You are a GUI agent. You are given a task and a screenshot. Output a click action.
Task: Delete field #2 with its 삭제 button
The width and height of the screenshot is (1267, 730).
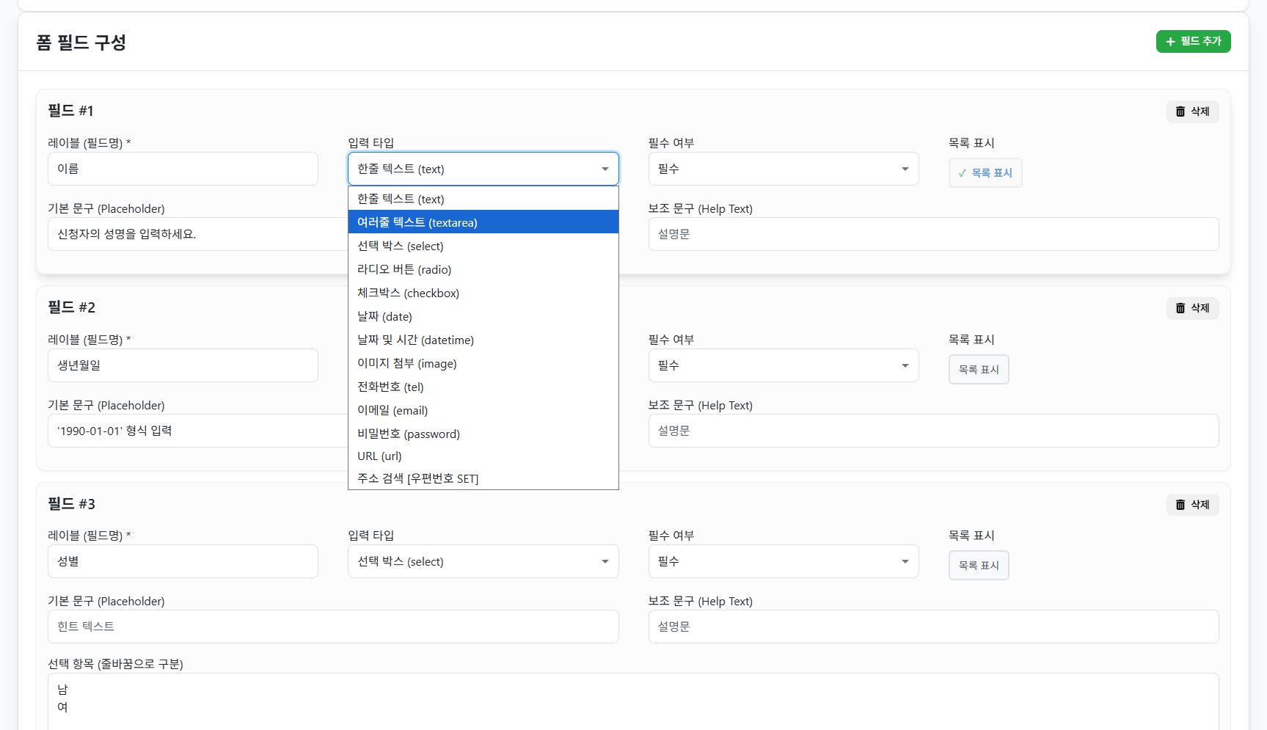tap(1192, 308)
